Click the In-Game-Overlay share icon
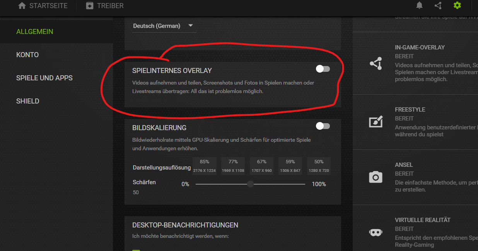The width and height of the screenshot is (478, 251). 376,63
